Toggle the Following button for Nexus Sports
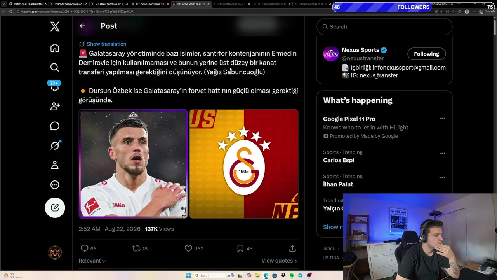The width and height of the screenshot is (497, 280). pyautogui.click(x=426, y=54)
